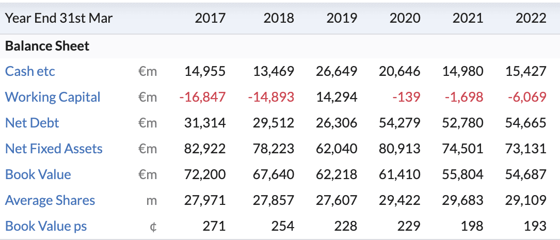Select the 2022 book value ps 193
Image resolution: width=560 pixels, height=240 pixels.
[x=536, y=226]
